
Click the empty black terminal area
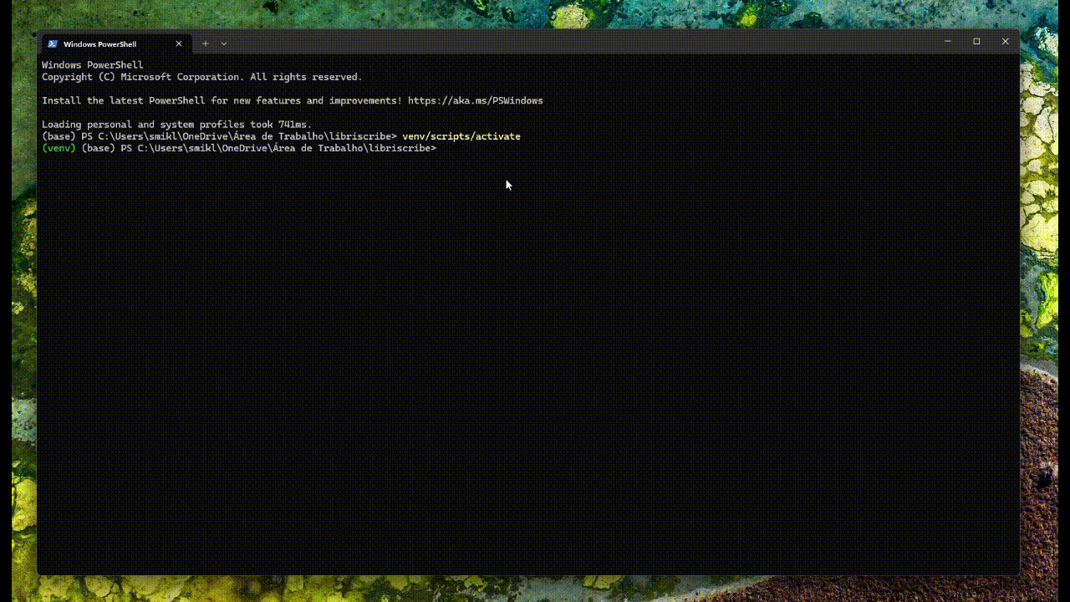[527, 368]
